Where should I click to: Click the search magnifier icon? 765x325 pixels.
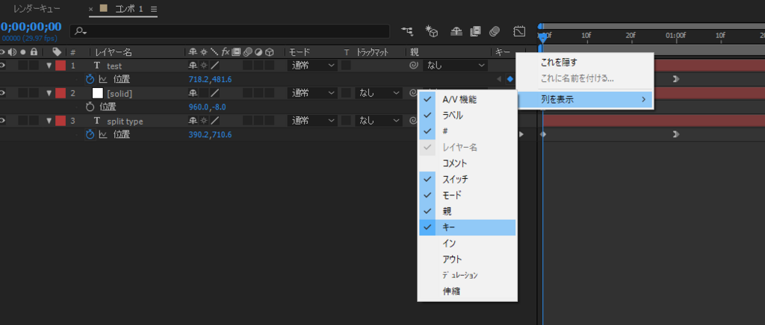(81, 31)
